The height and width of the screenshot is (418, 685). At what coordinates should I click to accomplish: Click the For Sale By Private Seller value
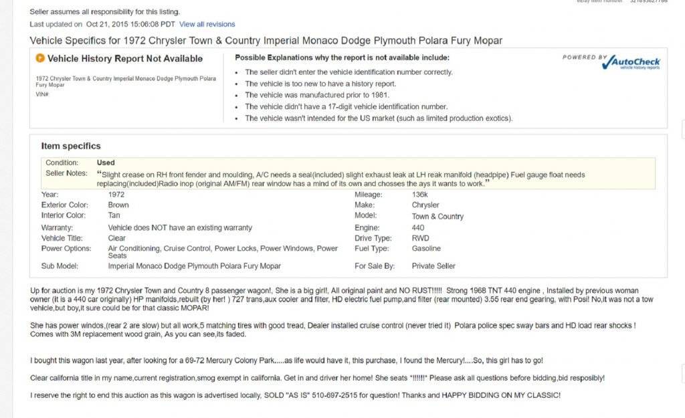click(433, 266)
